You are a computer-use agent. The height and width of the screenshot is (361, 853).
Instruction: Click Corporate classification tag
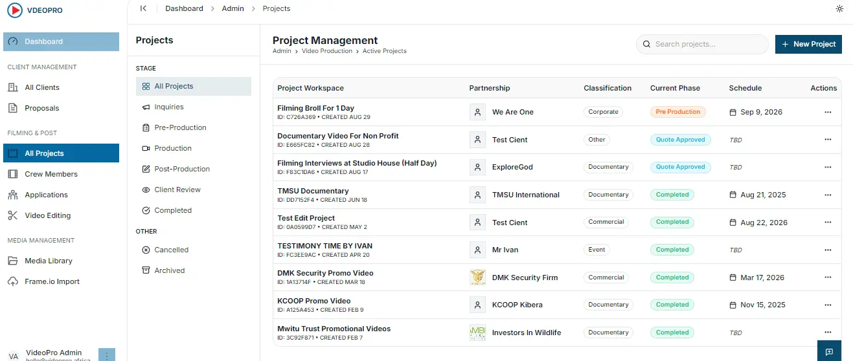603,112
